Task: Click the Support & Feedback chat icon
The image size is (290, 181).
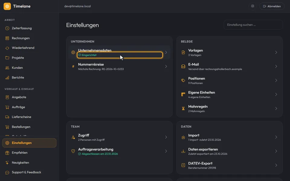Action: point(7,173)
